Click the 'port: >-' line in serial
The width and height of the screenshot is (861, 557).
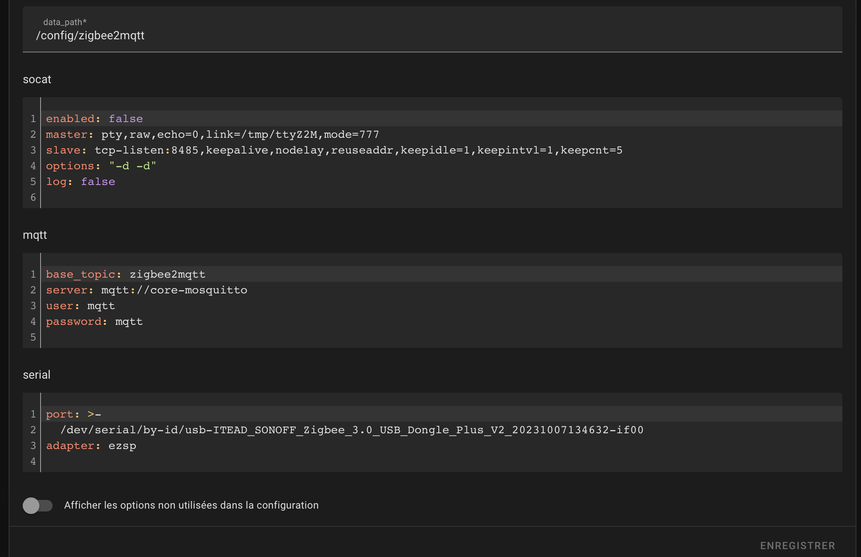74,414
